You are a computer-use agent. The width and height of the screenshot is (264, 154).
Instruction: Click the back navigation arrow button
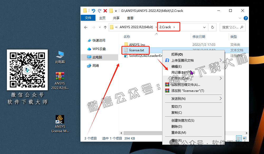[85, 27]
